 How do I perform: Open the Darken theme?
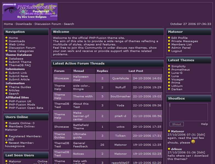click(177, 89)
